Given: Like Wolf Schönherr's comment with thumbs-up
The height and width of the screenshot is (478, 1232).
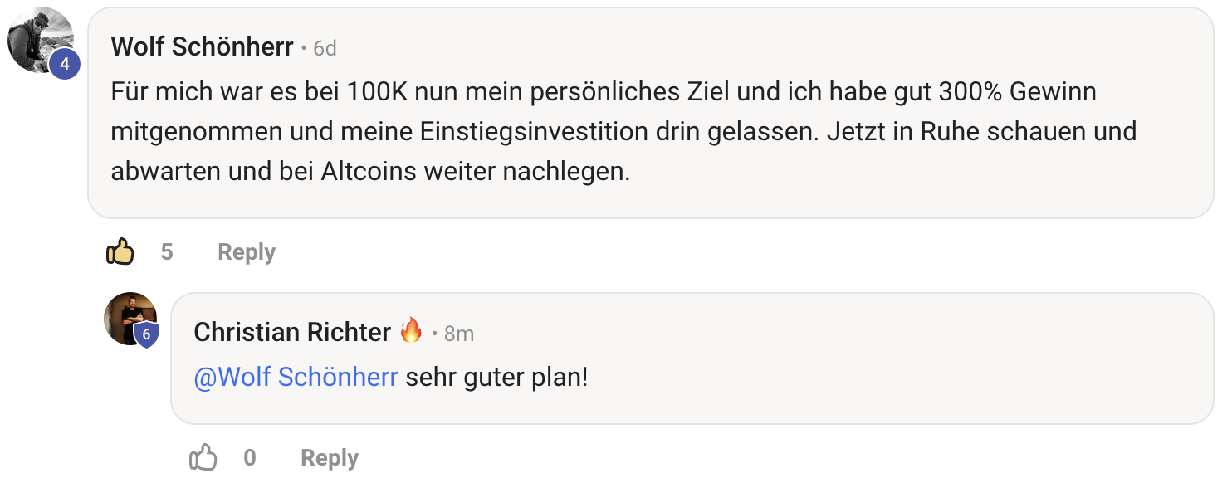Looking at the screenshot, I should pyautogui.click(x=120, y=251).
